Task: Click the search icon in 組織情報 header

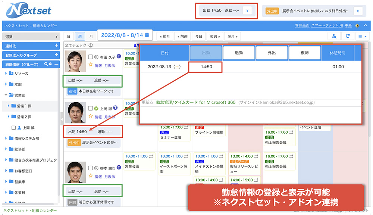Action: pyautogui.click(x=46, y=64)
